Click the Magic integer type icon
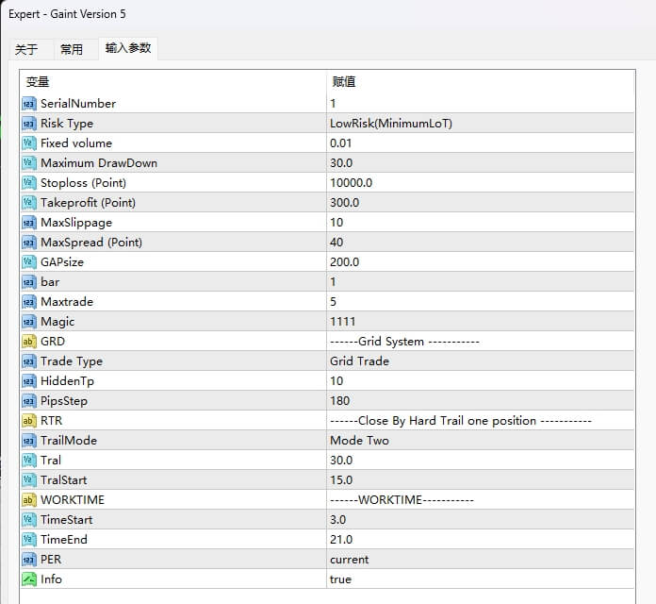This screenshot has width=656, height=604. click(x=28, y=322)
